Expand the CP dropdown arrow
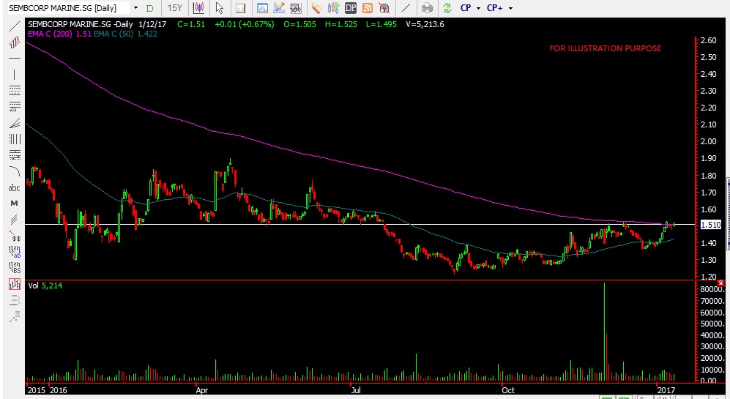Viewport: 730px width, 399px height. [478, 8]
